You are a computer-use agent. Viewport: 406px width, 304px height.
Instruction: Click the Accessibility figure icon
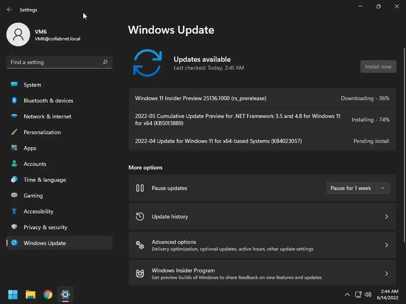[x=14, y=211]
